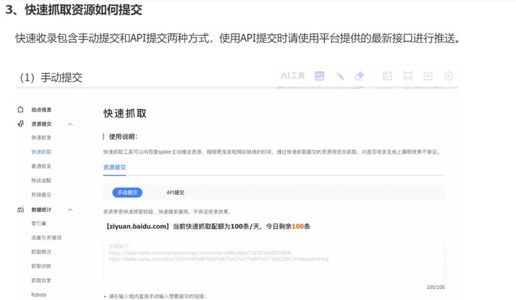Viewport: 516px width, 300px height.
Task: Open 抓取异常 in the sidebar
Action: coord(41,280)
